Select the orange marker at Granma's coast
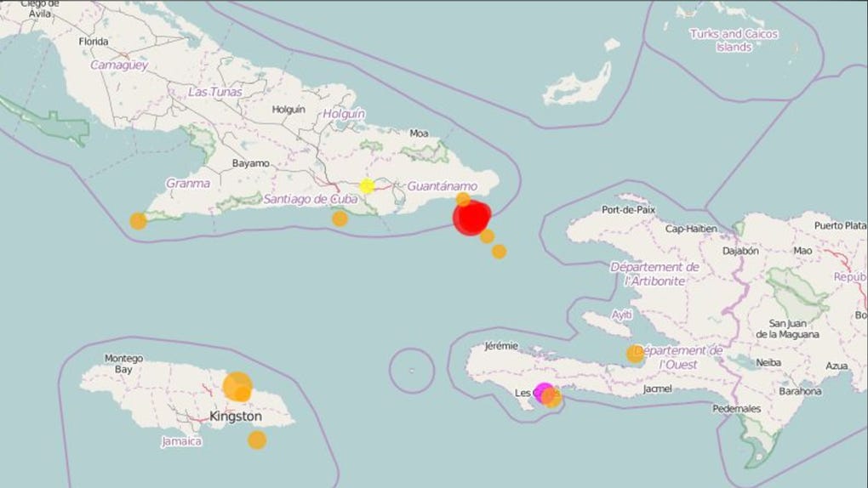This screenshot has width=868, height=488. (138, 221)
